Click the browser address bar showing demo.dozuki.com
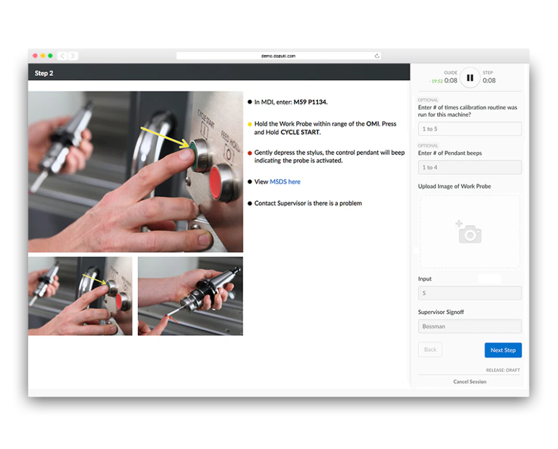This screenshot has width=558, height=449. tap(278, 56)
